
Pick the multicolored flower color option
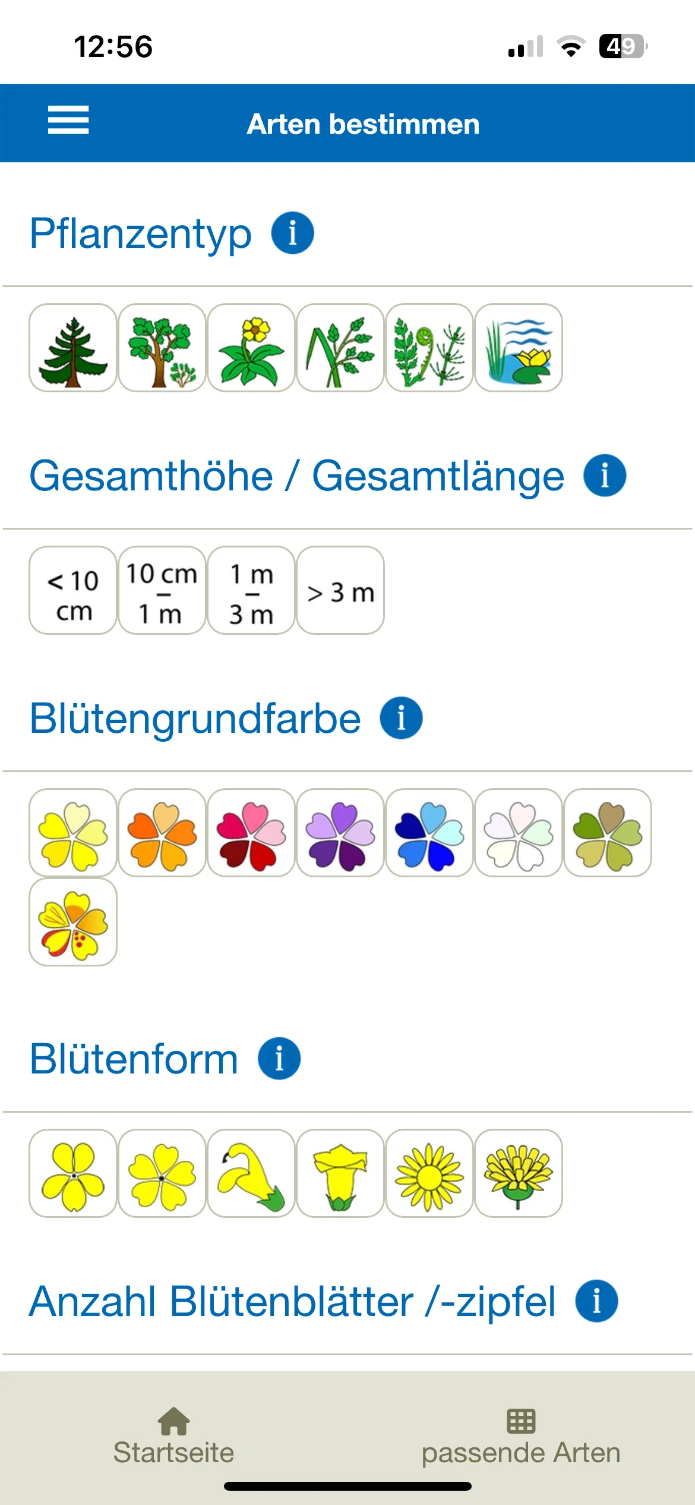pos(73,922)
